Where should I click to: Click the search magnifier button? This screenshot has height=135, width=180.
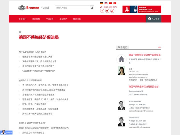point(92,8)
